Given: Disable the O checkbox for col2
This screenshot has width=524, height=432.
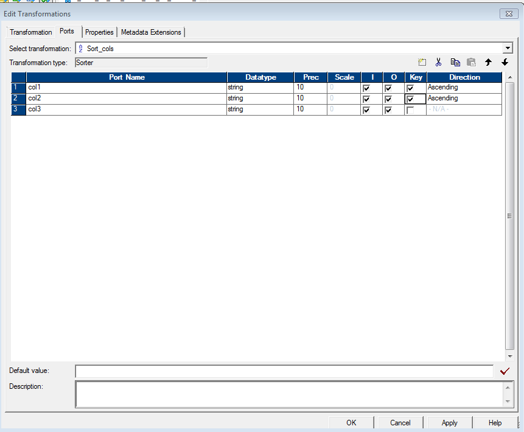Looking at the screenshot, I should 388,99.
